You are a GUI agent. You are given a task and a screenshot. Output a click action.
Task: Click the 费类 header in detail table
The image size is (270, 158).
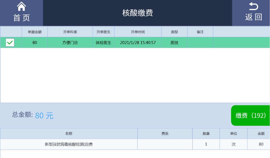click(x=165, y=134)
